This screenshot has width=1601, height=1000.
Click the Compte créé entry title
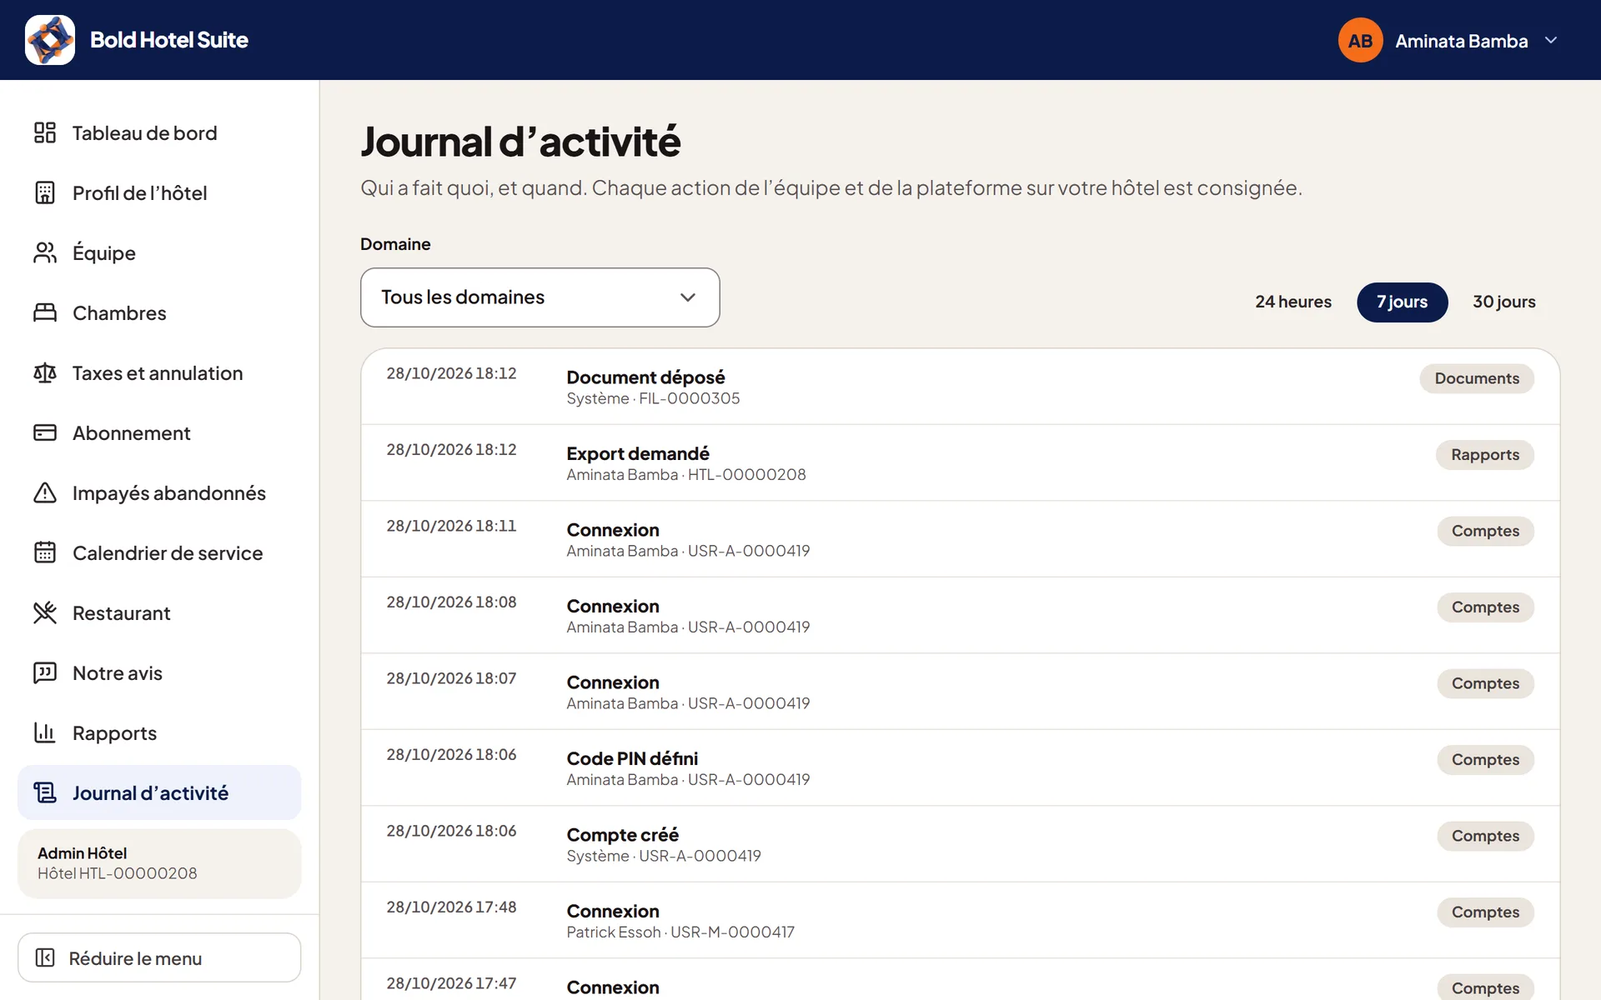[x=623, y=835]
